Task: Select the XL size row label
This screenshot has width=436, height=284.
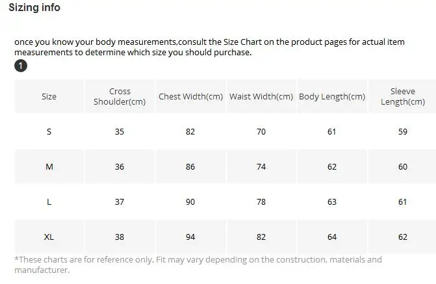Action: pyautogui.click(x=49, y=237)
